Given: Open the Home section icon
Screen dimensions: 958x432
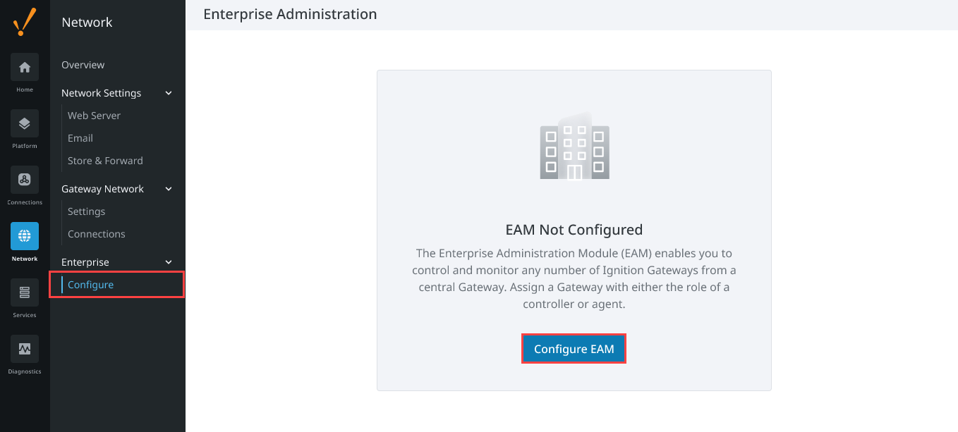Looking at the screenshot, I should click(25, 67).
